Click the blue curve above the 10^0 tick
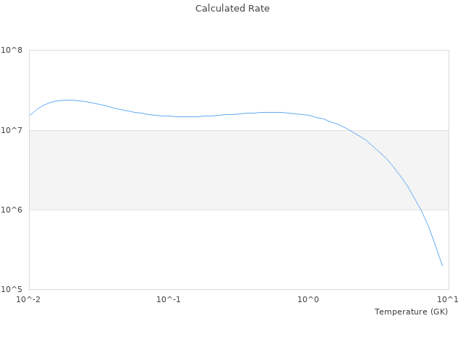Viewport: 463px width, 347px height. coord(308,115)
